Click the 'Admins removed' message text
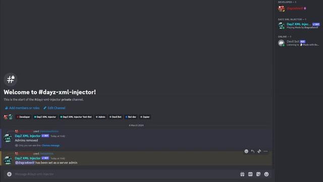The width and height of the screenshot is (323, 182). pyautogui.click(x=26, y=141)
